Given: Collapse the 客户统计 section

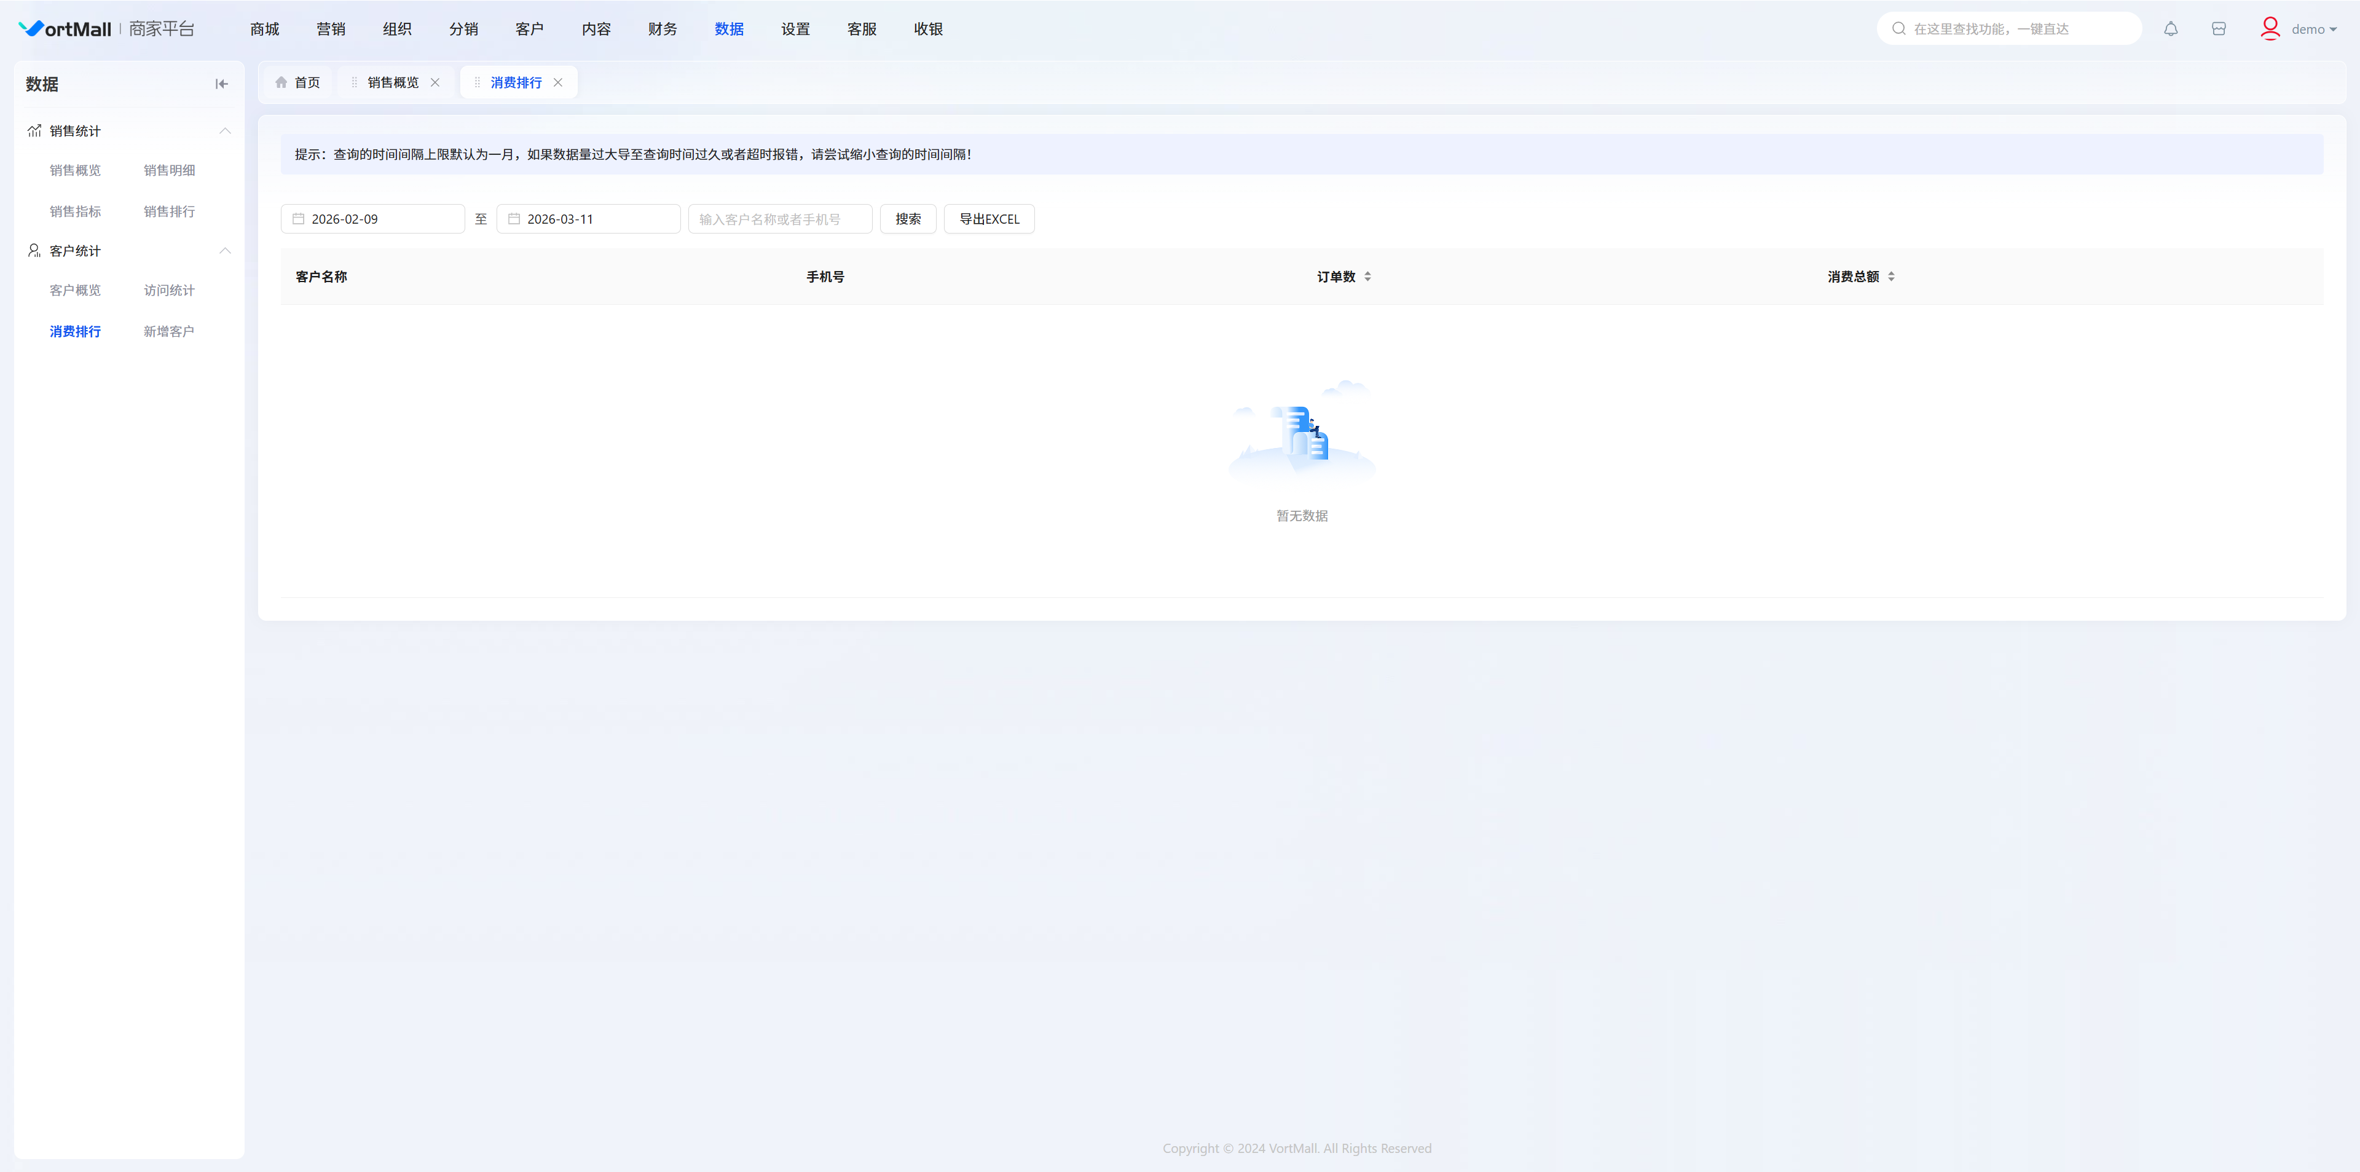Looking at the screenshot, I should point(224,251).
